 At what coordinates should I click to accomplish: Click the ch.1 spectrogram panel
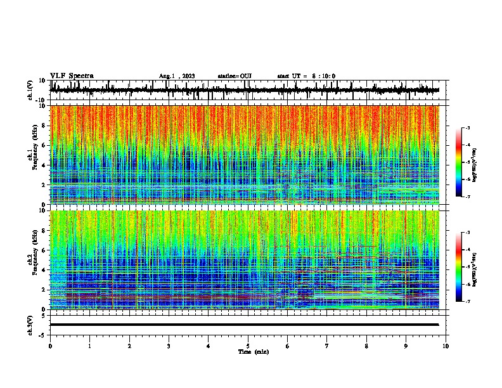[x=245, y=155]
